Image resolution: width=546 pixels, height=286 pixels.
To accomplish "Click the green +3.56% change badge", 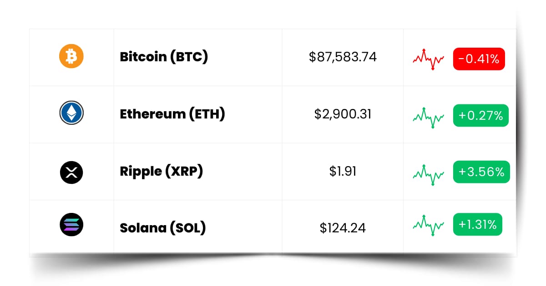I will point(481,172).
